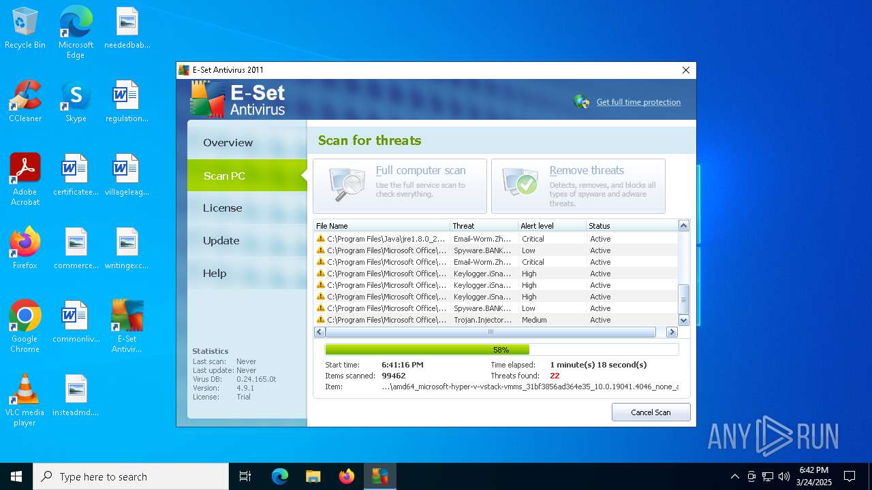Select the neededbab image file icon

tap(127, 29)
